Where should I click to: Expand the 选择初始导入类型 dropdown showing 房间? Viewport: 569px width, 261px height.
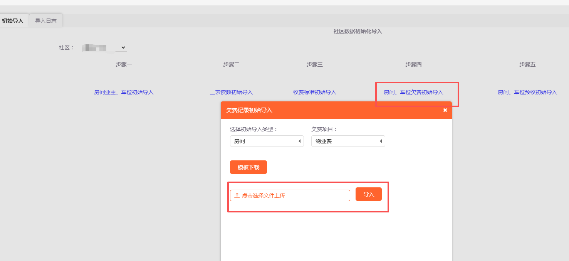pos(266,141)
